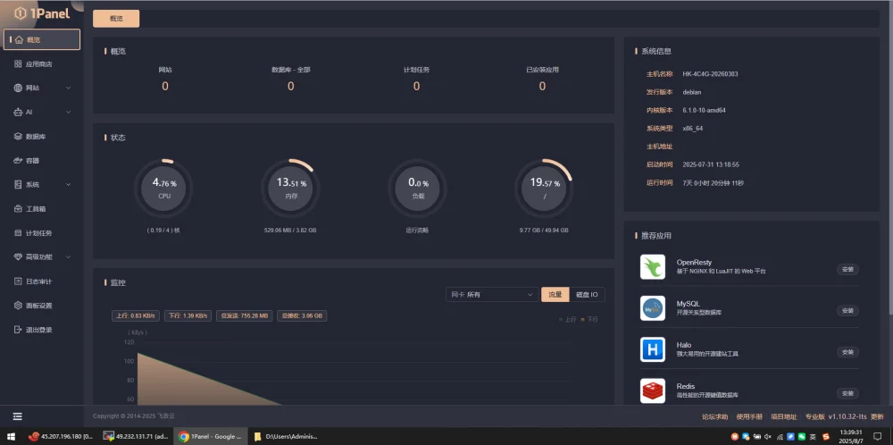Open the 网卡 所有 network card dropdown
The image size is (893, 445).
[490, 294]
